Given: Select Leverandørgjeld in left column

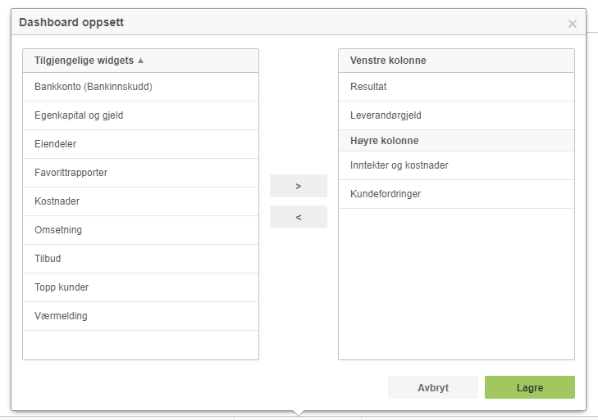Looking at the screenshot, I should 456,115.
